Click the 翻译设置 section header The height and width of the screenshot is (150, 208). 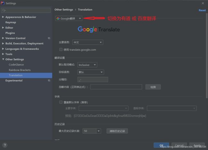(60, 58)
